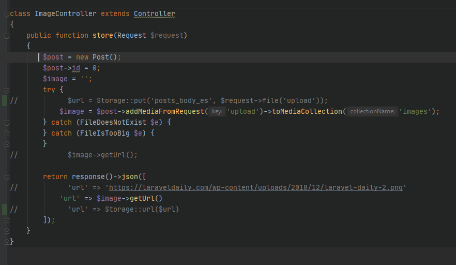Collapse the return response json array fold
Viewport: 456px width, 265px height.
coord(7,177)
